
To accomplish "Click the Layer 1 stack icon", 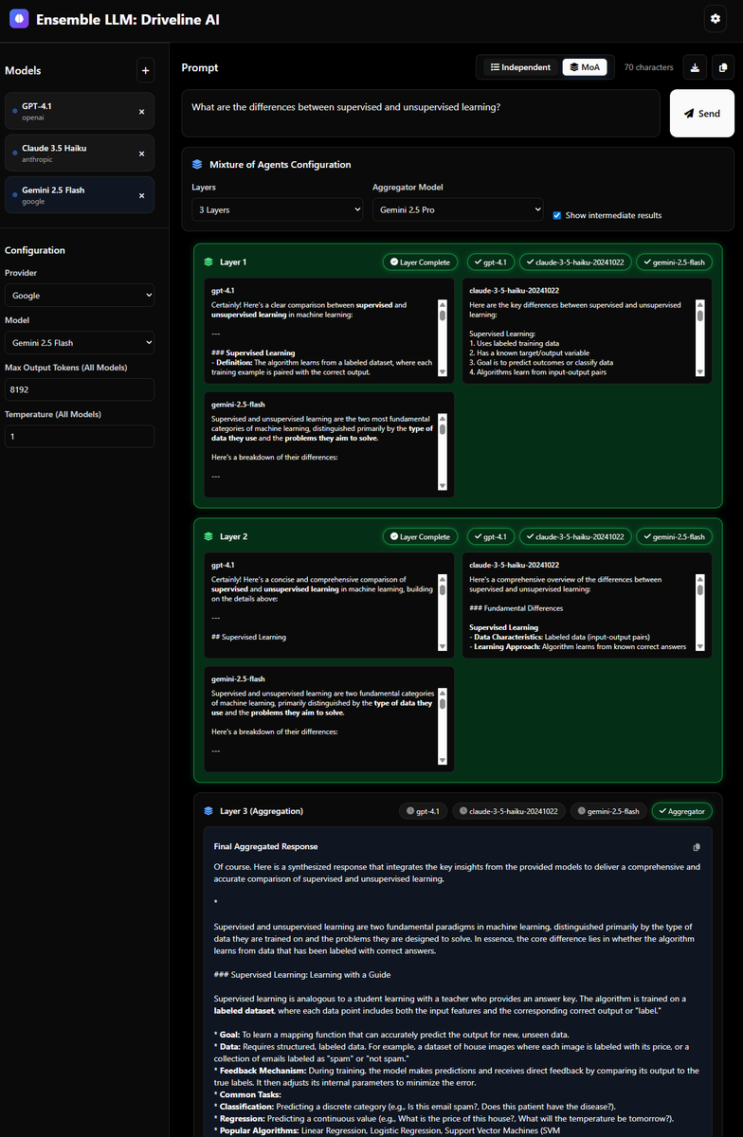I will tap(208, 262).
